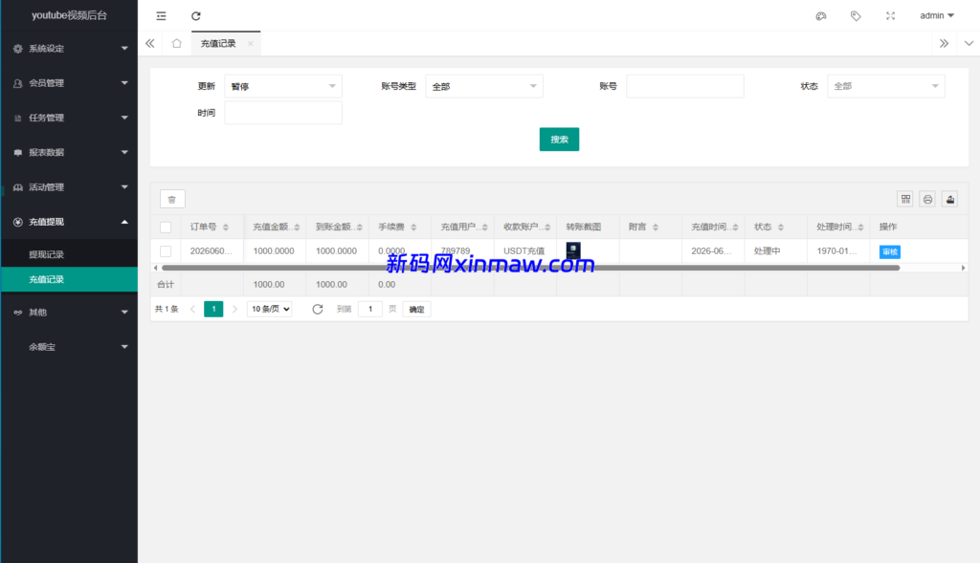Click the scrollbar left arrow
Image resolution: width=980 pixels, height=563 pixels.
(x=156, y=268)
